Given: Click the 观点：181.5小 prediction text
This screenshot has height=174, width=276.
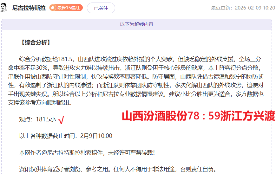Looking at the screenshot, I should point(37,119).
